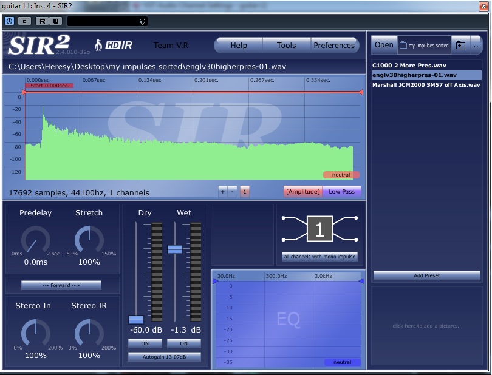The width and height of the screenshot is (492, 375).
Task: Click the impulse file path text
Action: [x=147, y=67]
